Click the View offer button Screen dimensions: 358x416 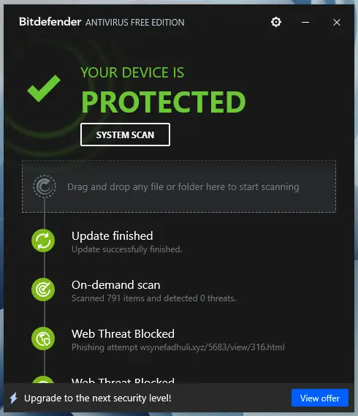click(x=320, y=398)
